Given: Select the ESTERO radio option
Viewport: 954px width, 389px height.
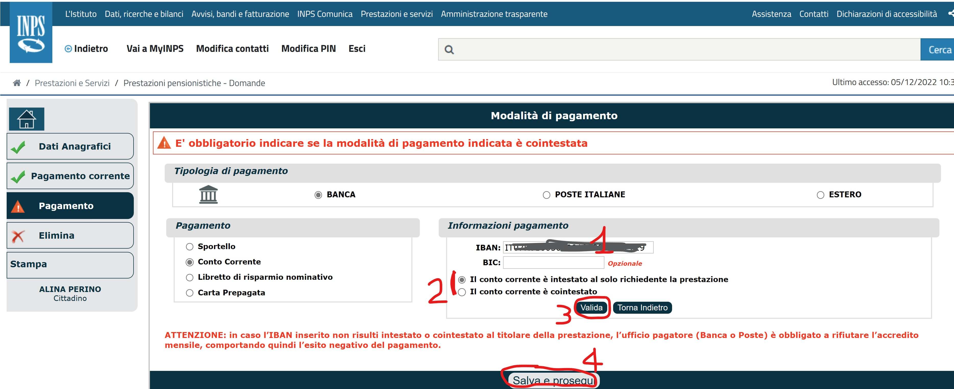Looking at the screenshot, I should coord(820,195).
